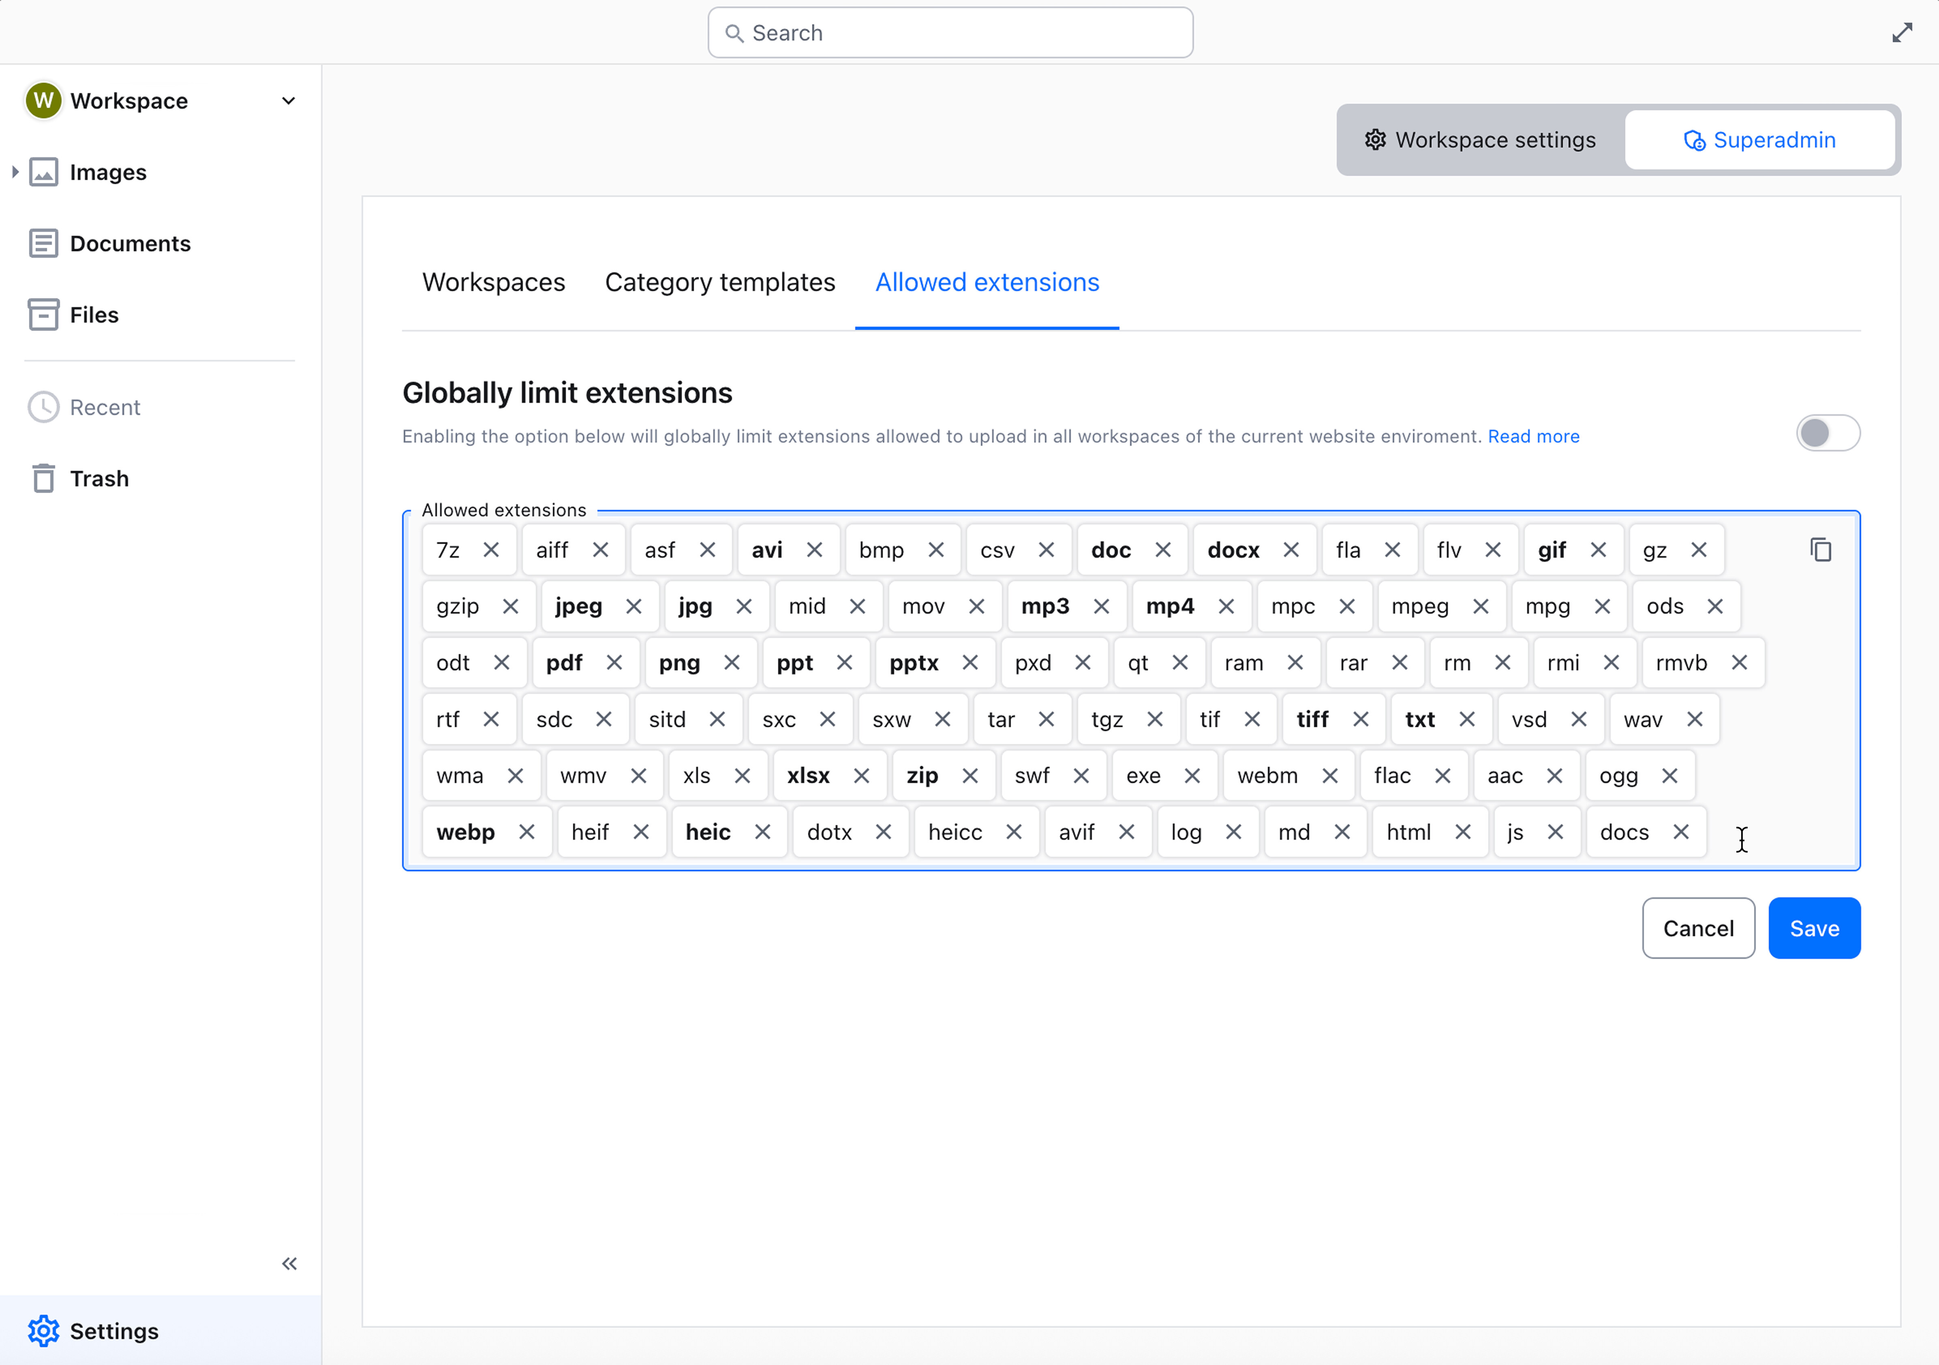
Task: Remove the xlsx extension tag
Action: point(860,775)
